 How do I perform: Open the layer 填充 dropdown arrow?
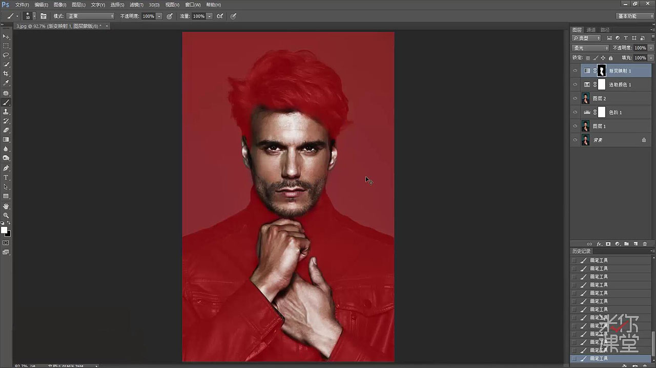[651, 58]
